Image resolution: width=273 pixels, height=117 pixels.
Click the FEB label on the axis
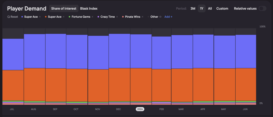point(162,109)
